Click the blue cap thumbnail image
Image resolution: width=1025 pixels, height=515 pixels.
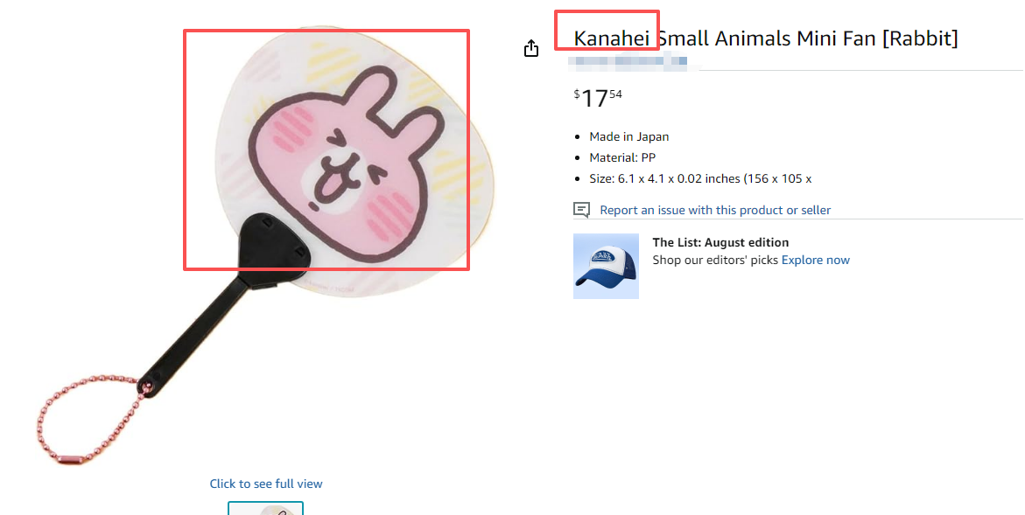coord(606,267)
